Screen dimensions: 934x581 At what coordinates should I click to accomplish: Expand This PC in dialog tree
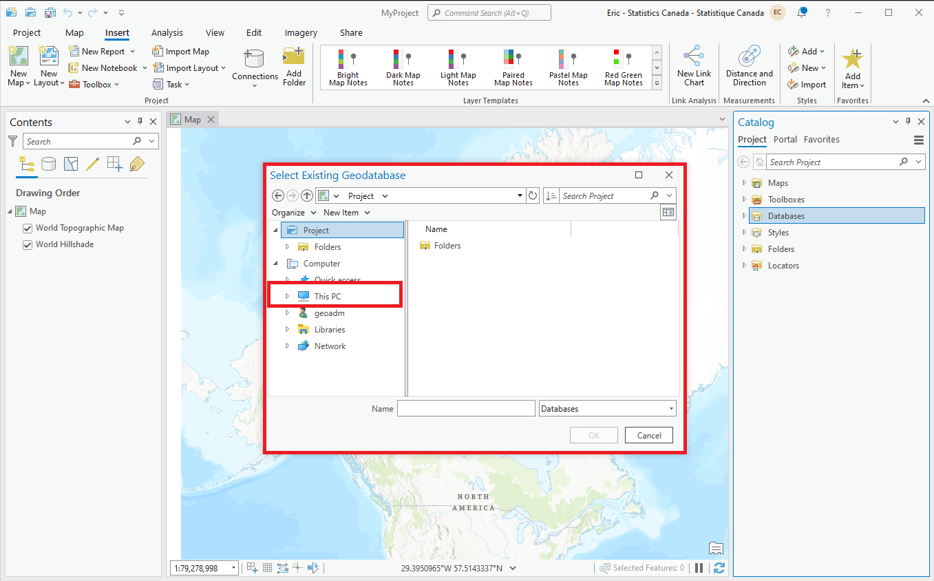coord(288,297)
